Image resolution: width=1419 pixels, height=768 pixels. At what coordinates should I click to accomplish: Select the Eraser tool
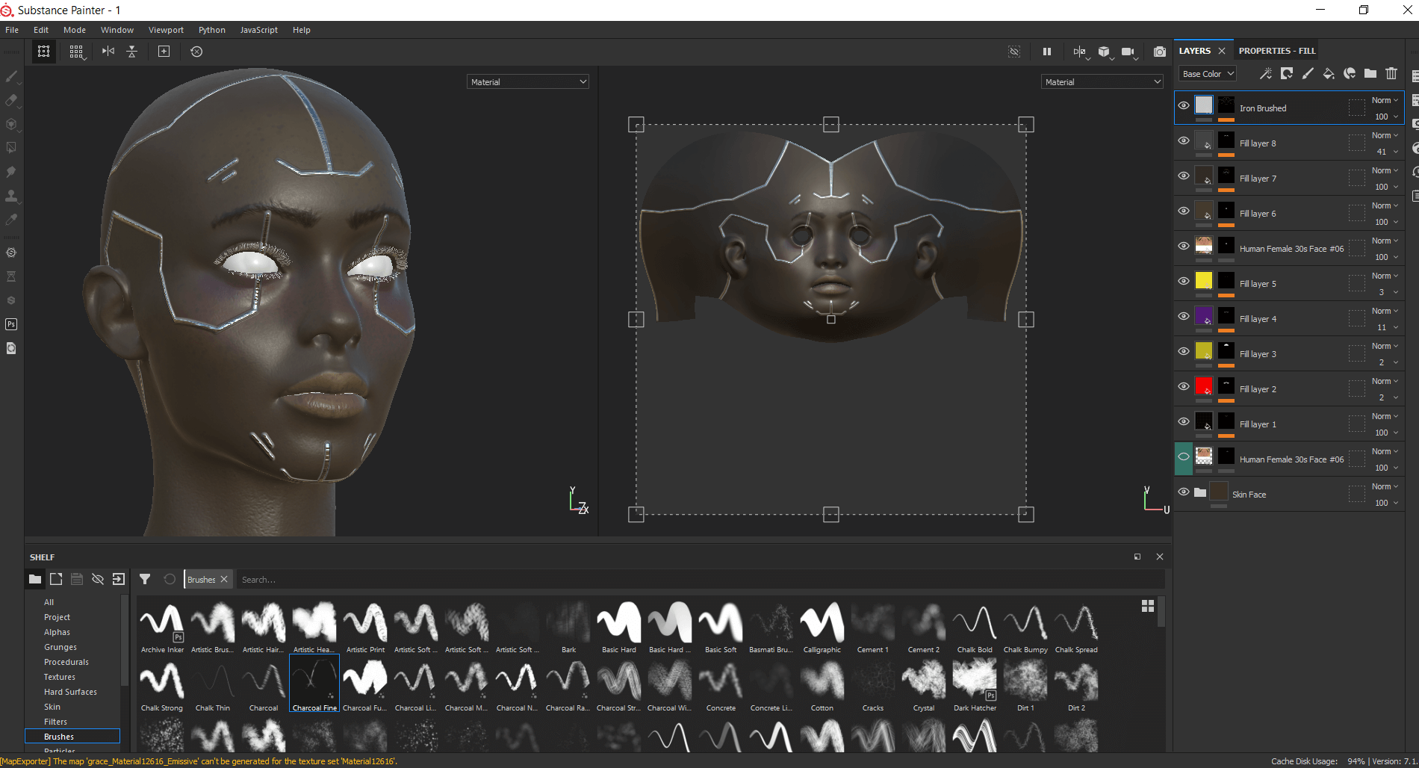click(x=11, y=100)
